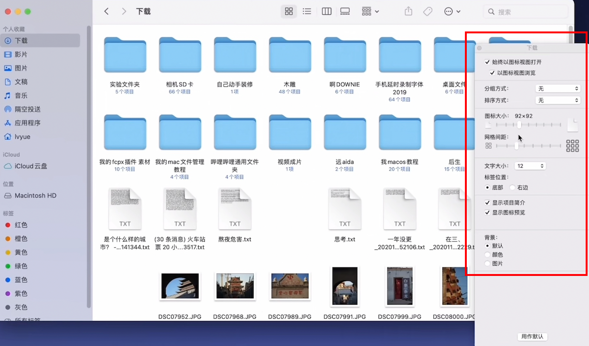Uncheck 始终以图标视图打开 checkbox
The image size is (589, 346).
(x=487, y=62)
